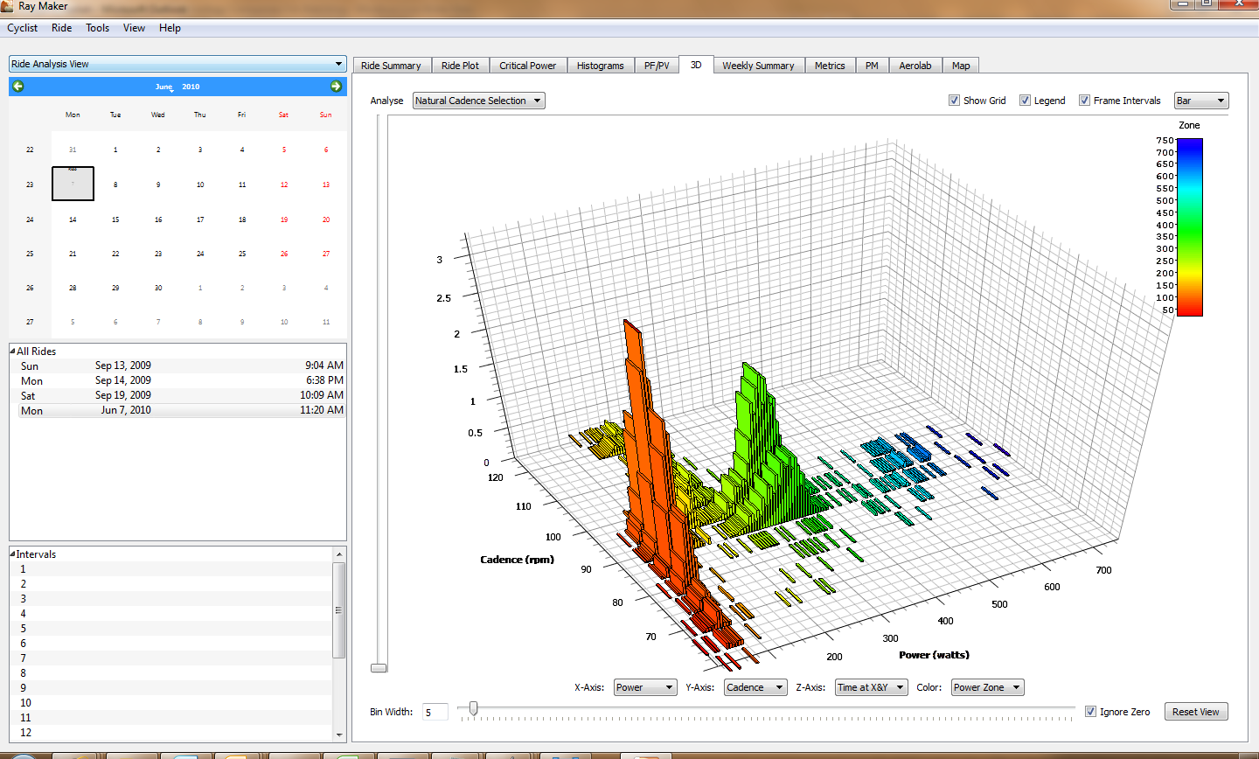Open the Tools menu
This screenshot has height=759, width=1259.
point(97,28)
